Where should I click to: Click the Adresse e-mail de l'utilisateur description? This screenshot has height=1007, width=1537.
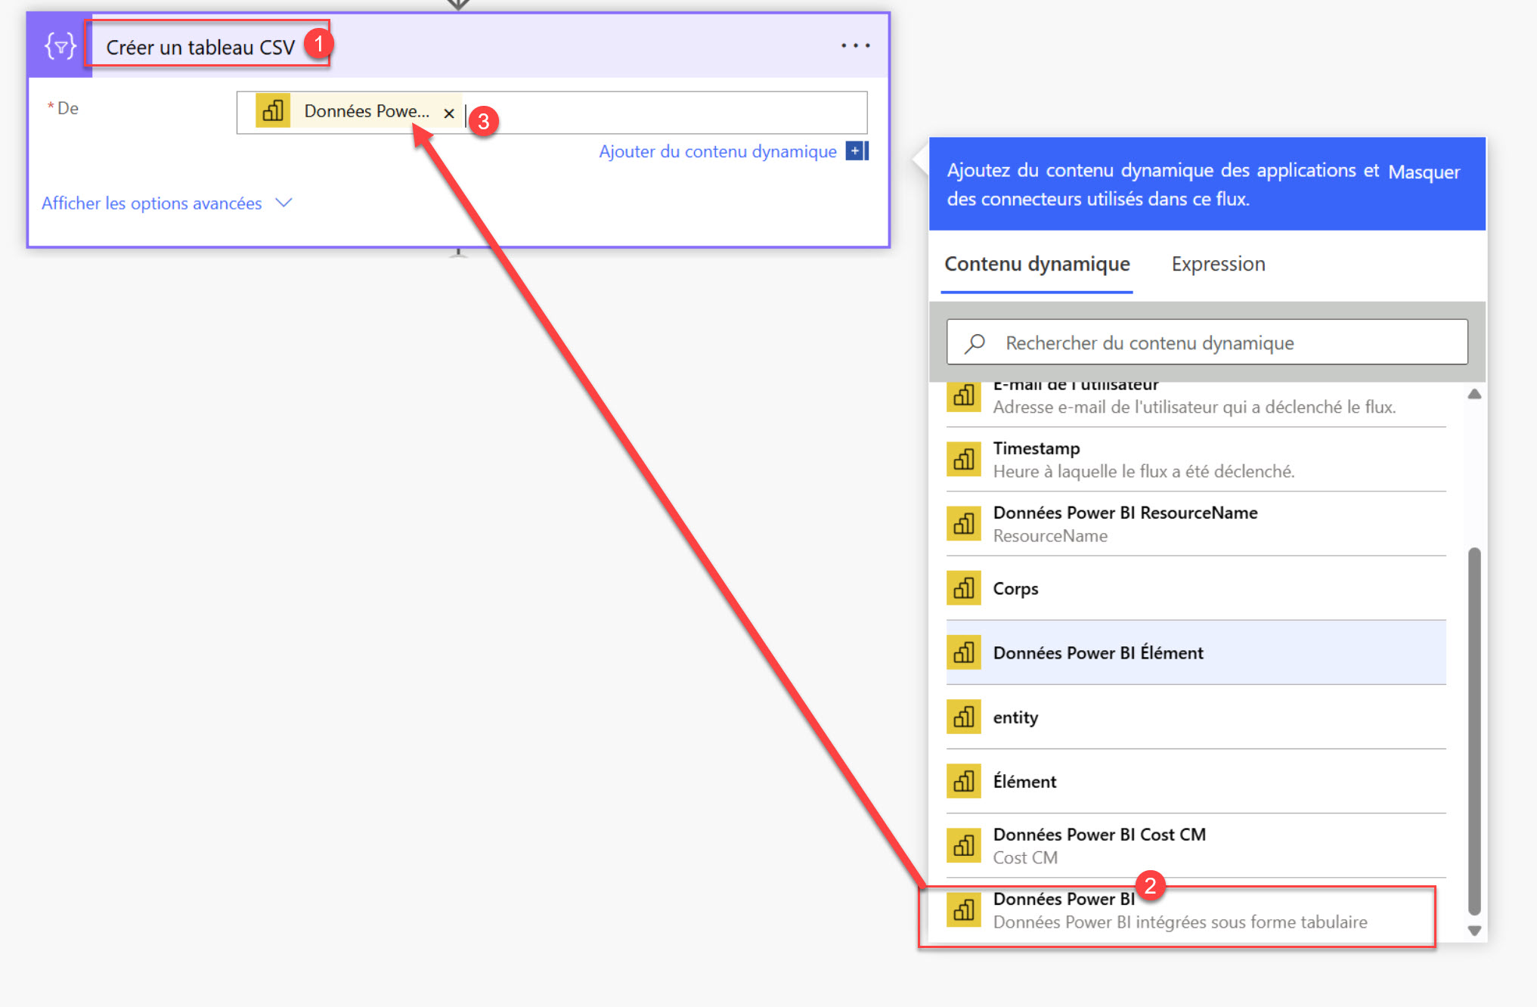tap(1195, 407)
